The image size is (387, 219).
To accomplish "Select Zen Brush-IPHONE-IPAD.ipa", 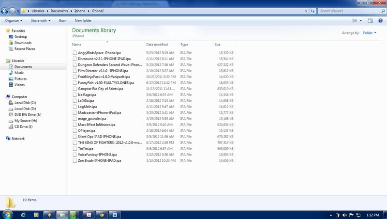I will coord(100,160).
